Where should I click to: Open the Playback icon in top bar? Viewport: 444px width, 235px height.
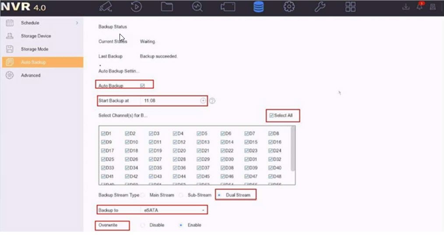click(136, 7)
